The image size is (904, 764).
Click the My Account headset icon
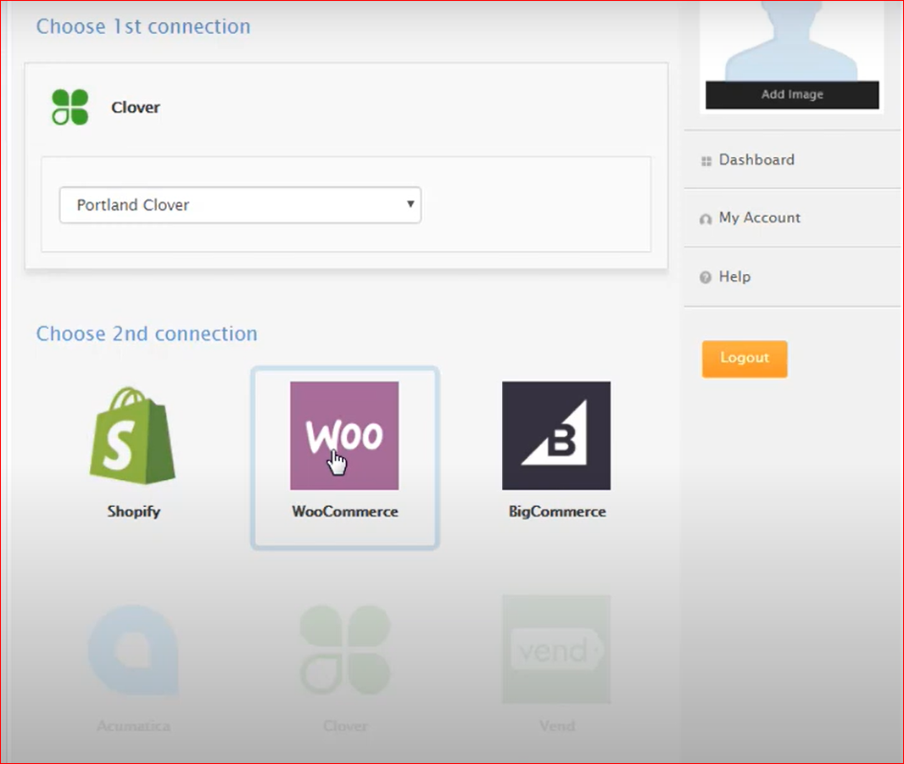(x=705, y=219)
